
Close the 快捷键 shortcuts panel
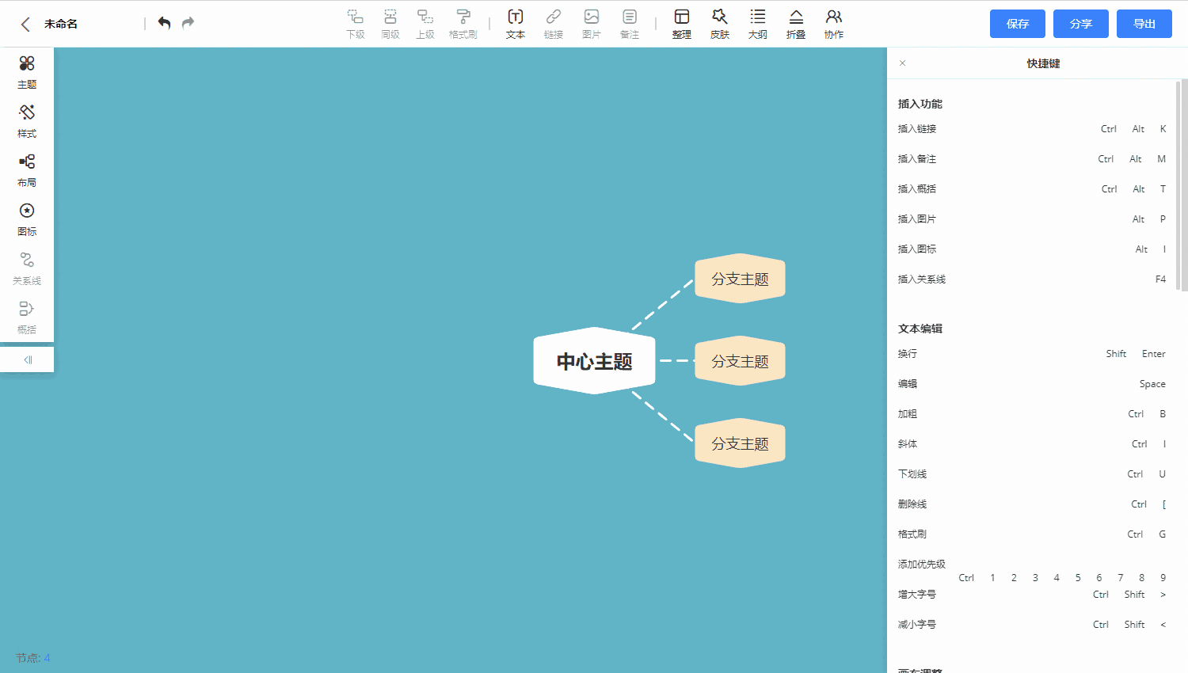point(901,63)
